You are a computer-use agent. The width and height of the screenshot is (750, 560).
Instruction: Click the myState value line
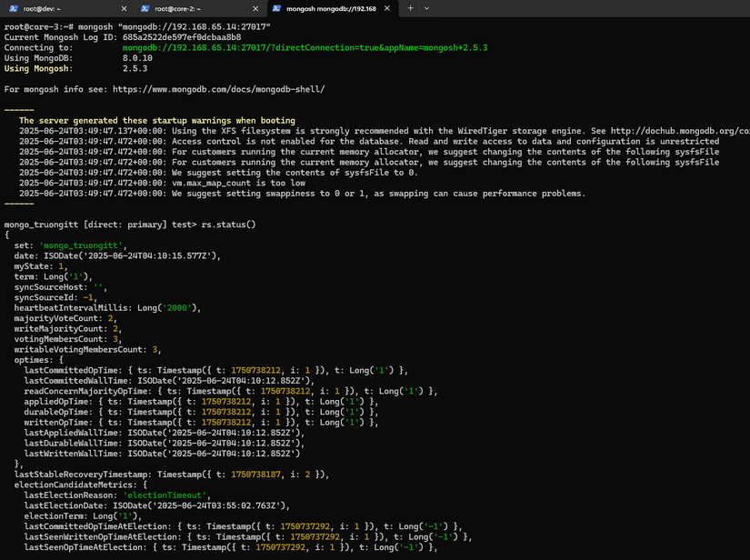[41, 266]
